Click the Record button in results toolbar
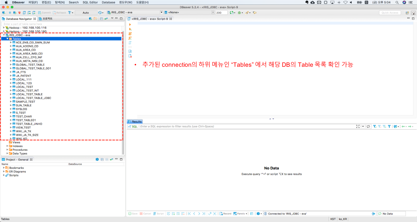 (x=225, y=214)
